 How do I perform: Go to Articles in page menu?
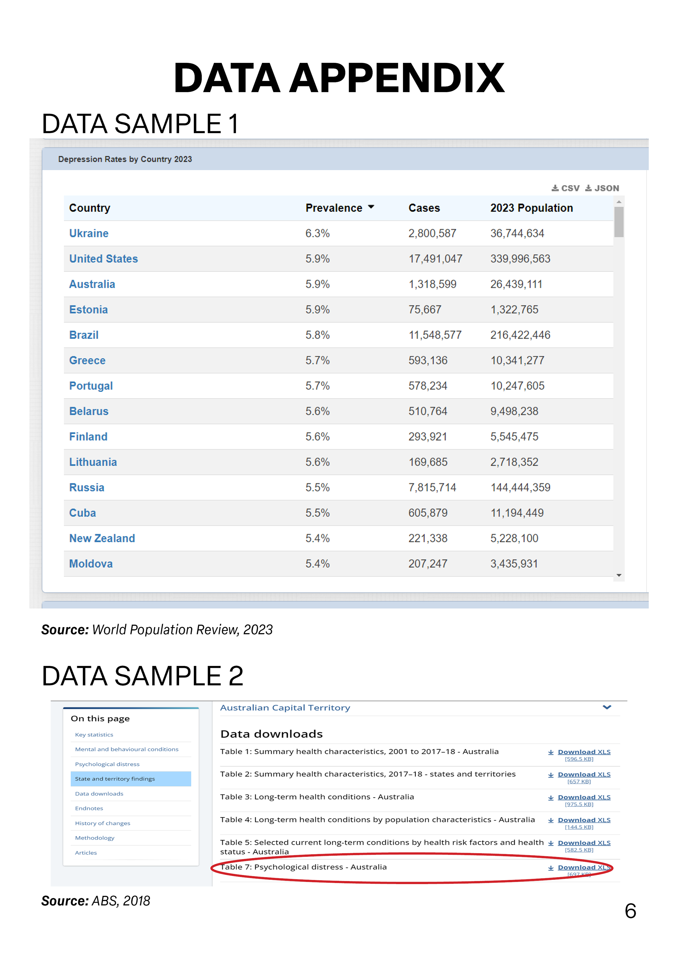pyautogui.click(x=86, y=853)
